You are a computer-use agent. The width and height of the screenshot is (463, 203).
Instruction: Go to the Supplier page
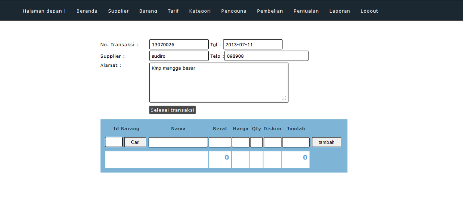point(118,11)
